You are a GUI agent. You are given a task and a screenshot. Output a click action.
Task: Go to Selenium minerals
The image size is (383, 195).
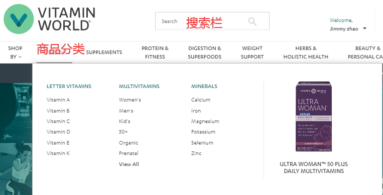(x=202, y=142)
